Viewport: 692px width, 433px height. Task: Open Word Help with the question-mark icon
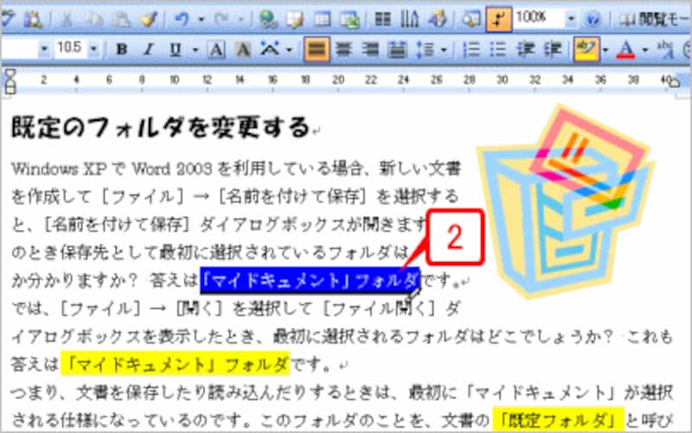click(593, 19)
